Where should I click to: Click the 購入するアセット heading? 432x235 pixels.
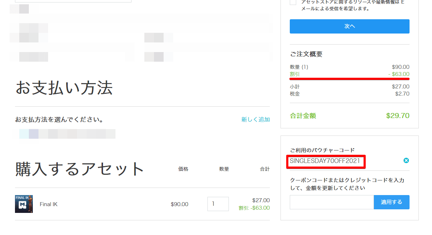click(79, 169)
